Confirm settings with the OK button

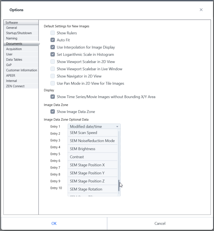[54, 223]
